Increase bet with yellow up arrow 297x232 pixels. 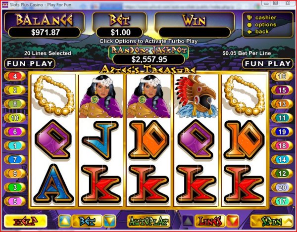pos(65,221)
